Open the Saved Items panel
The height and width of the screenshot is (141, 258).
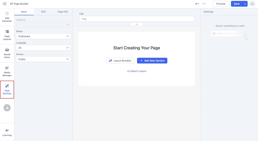point(7,53)
